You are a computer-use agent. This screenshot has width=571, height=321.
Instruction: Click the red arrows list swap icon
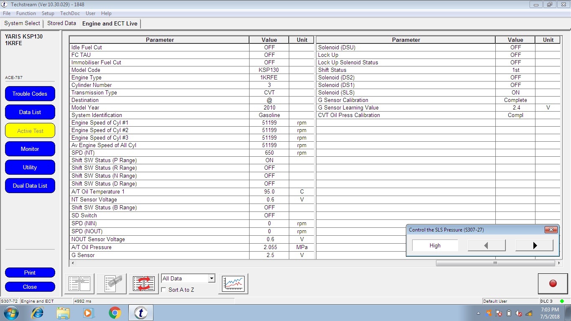pyautogui.click(x=144, y=284)
